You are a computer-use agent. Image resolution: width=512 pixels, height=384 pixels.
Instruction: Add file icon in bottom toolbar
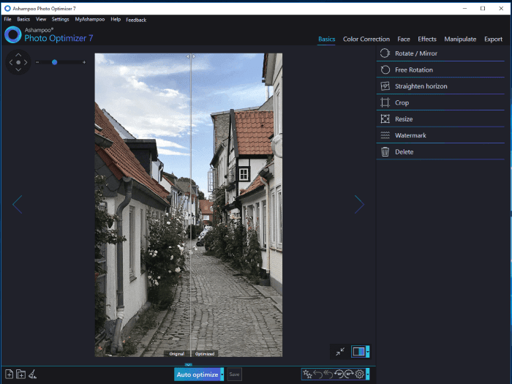point(9,374)
